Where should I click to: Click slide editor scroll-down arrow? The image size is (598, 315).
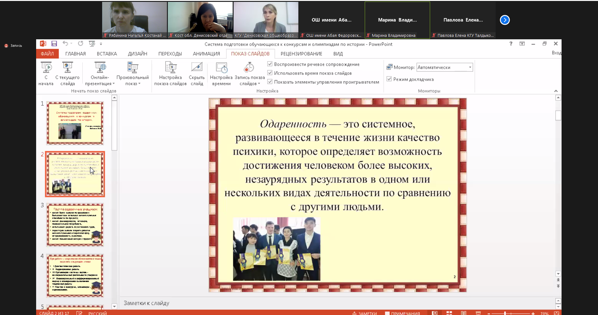click(x=558, y=274)
